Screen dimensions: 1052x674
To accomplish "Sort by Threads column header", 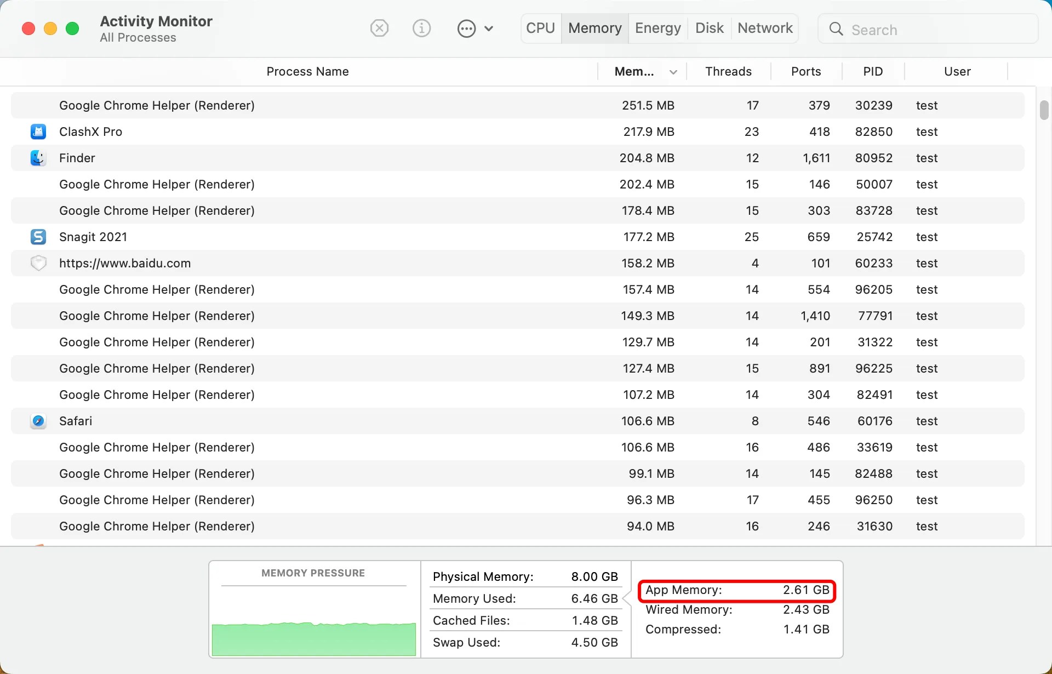I will (x=728, y=71).
